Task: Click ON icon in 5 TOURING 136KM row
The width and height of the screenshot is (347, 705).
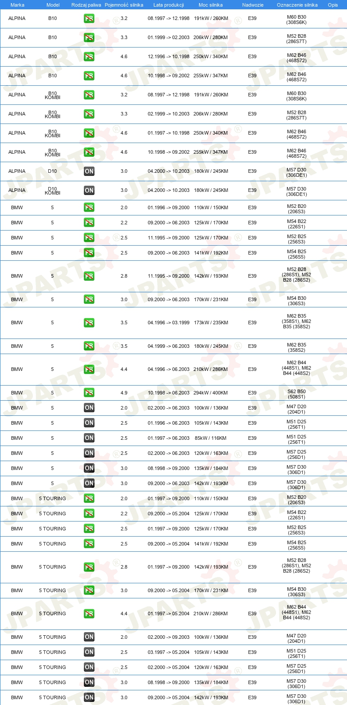Action: click(x=89, y=637)
